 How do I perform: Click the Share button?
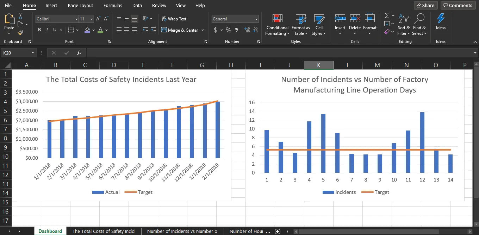coord(425,5)
